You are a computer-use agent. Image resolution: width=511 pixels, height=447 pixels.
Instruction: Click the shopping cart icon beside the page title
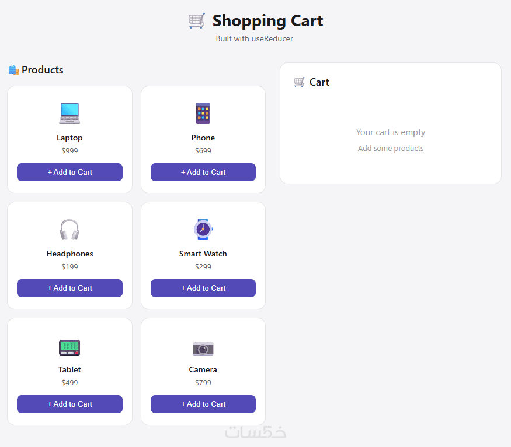click(197, 21)
